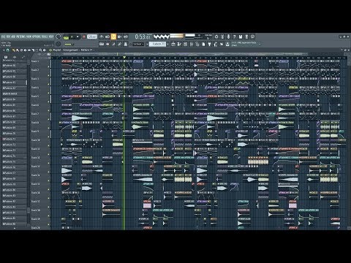Click the 0:53 song time display
The width and height of the screenshot is (351, 263).
(143, 37)
